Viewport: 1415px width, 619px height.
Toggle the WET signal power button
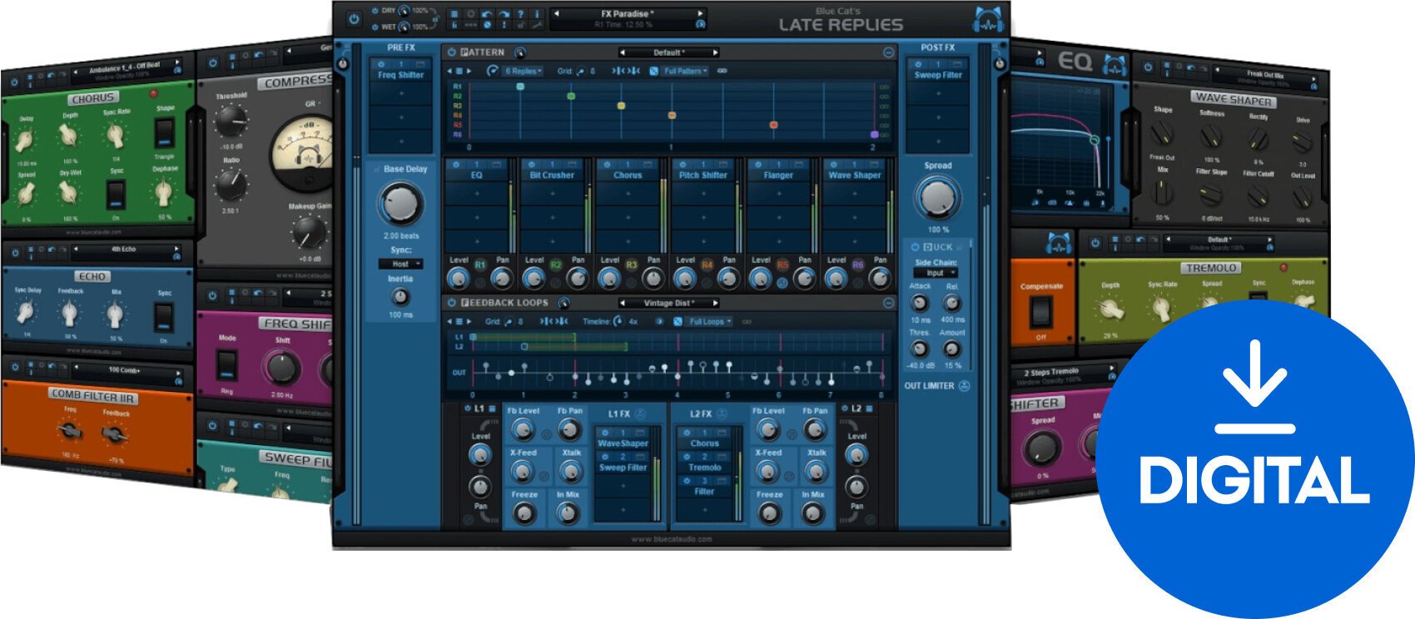click(x=375, y=27)
